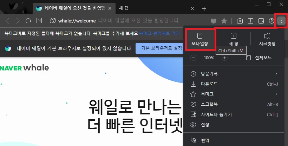Click the sidebar icon beside 사이드바 숨기기
The image size is (288, 146).
pyautogui.click(x=193, y=114)
